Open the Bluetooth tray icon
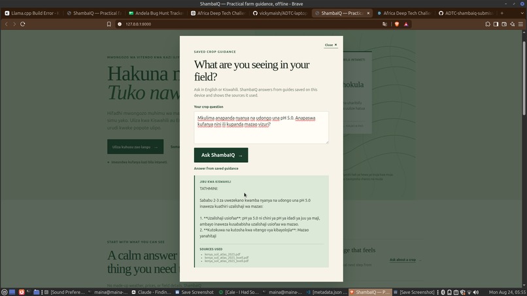The width and height of the screenshot is (527, 296). (443, 292)
